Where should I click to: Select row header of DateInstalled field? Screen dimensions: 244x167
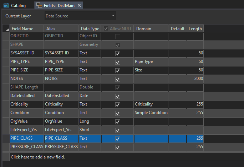pos(5,96)
